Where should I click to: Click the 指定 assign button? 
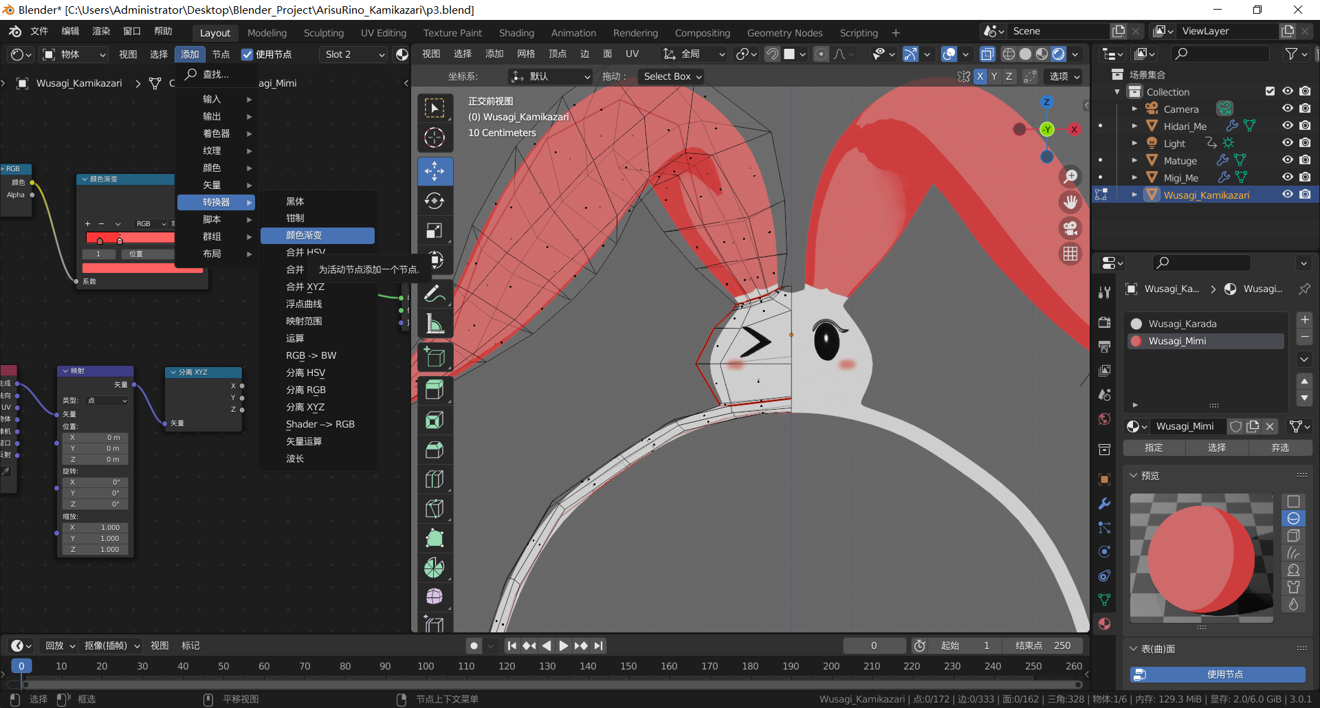1154,447
